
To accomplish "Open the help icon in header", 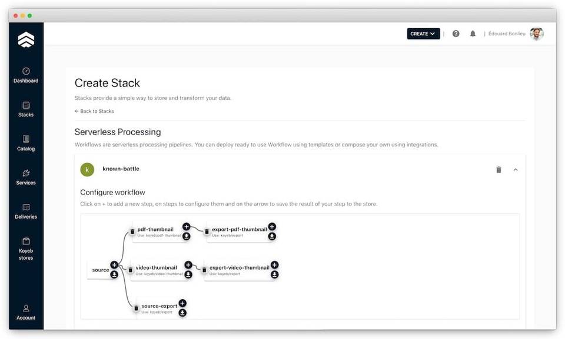I will pos(456,34).
